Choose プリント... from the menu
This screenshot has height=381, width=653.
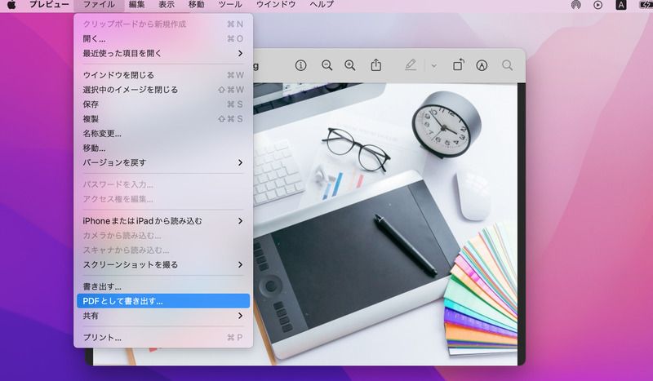(x=163, y=337)
